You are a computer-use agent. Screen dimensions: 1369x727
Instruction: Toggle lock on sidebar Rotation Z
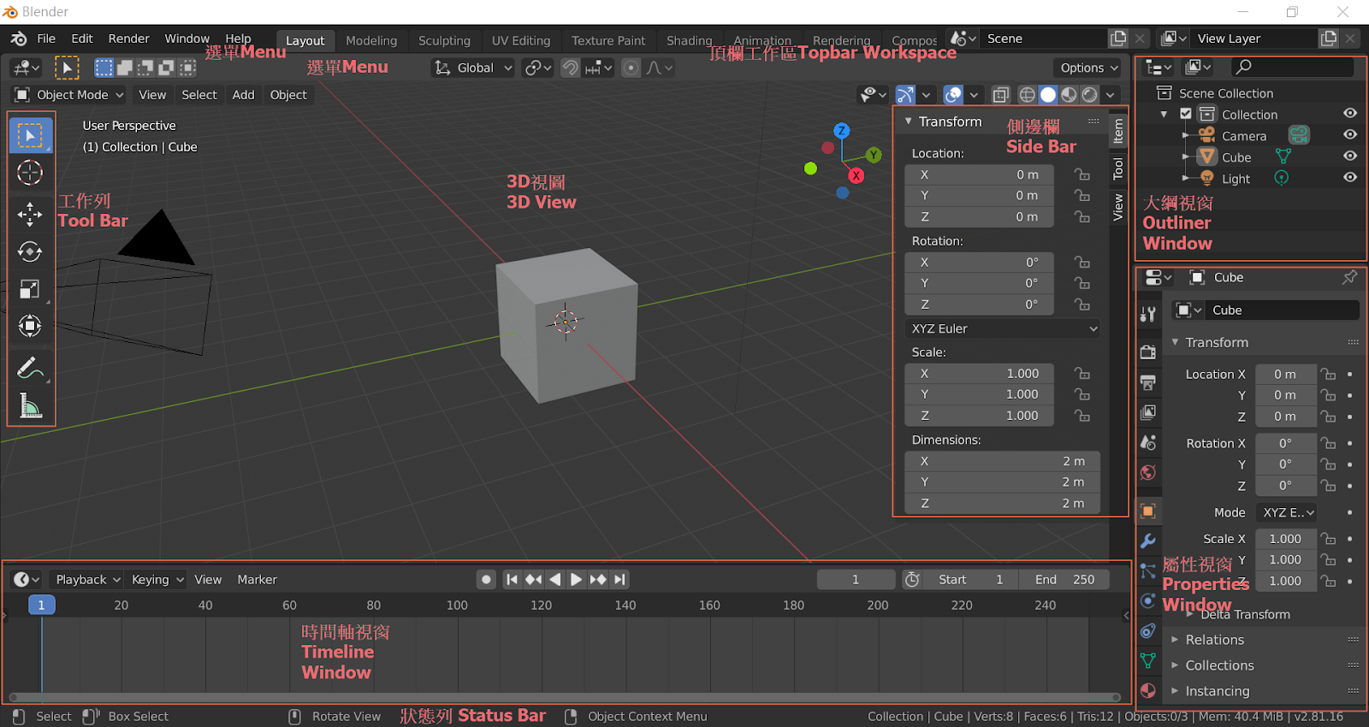coord(1082,304)
